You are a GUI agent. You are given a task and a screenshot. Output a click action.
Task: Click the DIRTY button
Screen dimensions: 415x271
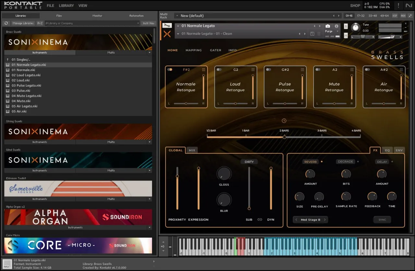click(x=249, y=162)
